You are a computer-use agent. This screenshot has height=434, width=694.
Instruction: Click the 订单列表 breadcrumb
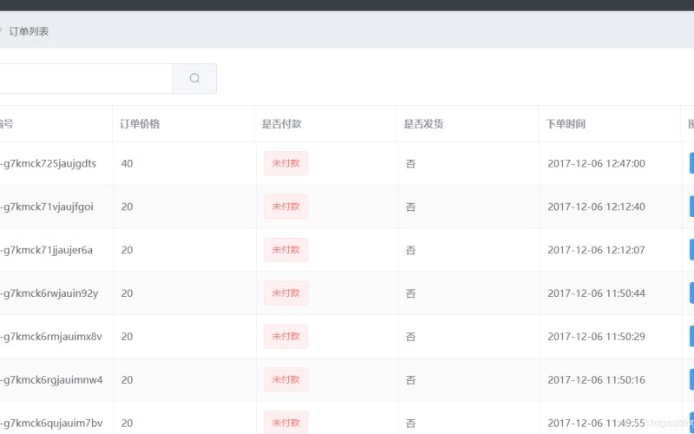[29, 31]
